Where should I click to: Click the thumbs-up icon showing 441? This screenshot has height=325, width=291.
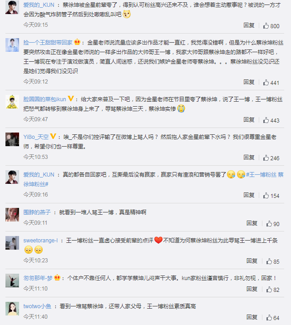[266, 82]
